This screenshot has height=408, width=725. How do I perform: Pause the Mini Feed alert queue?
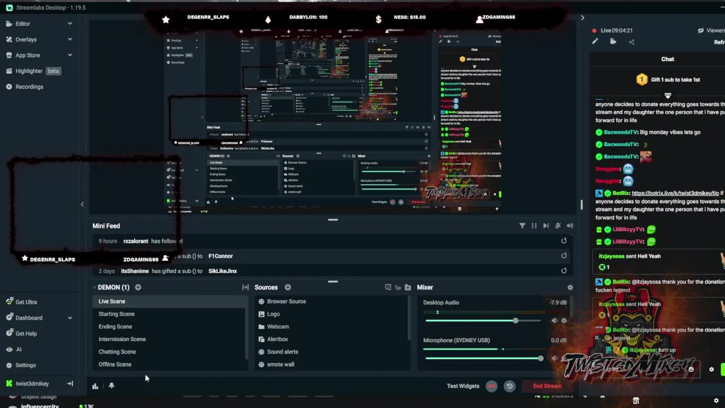(x=534, y=226)
